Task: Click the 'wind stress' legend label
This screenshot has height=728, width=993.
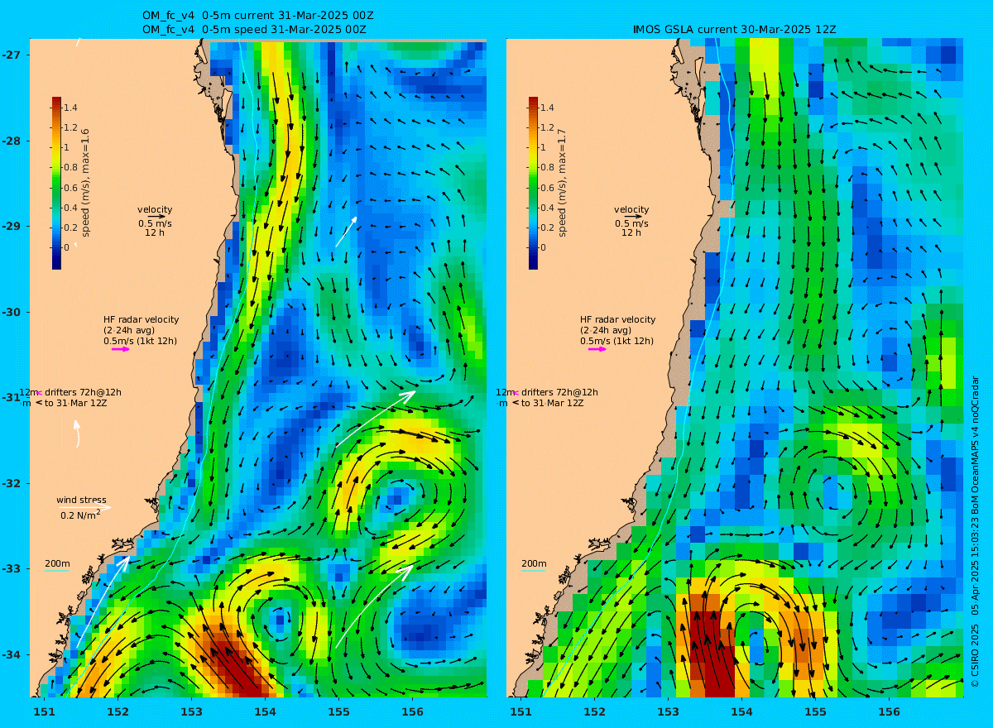Action: [81, 500]
